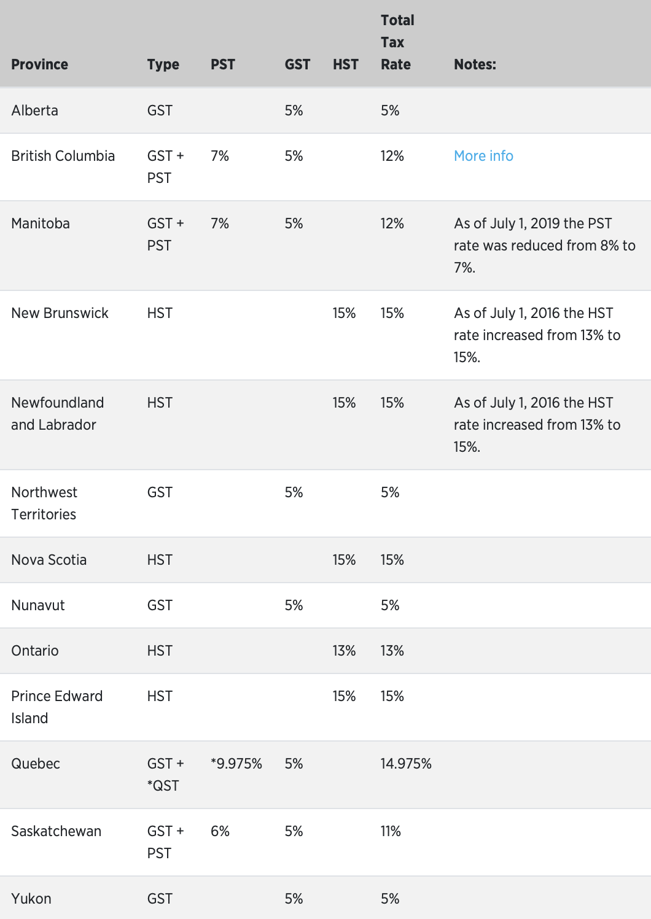Click the Quebec *9.975% PST value
Image resolution: width=651 pixels, height=919 pixels.
pyautogui.click(x=236, y=764)
